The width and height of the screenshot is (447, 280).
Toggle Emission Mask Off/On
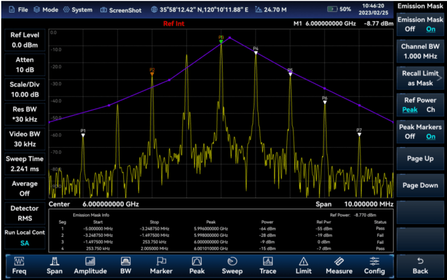(420, 24)
